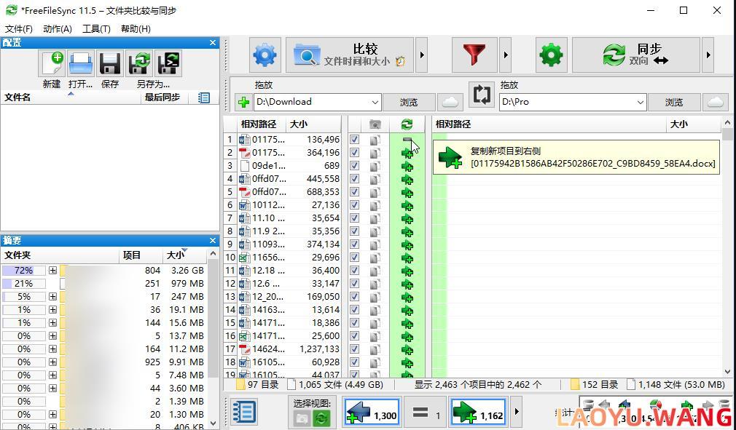736x430 pixels.
Task: Open right folder D:\Pro dropdown
Action: click(641, 102)
